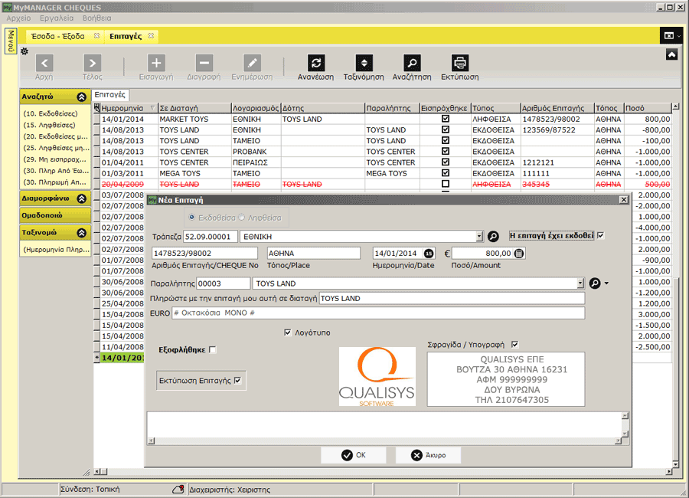
Task: Open the Βοήθεια menu
Action: 96,18
